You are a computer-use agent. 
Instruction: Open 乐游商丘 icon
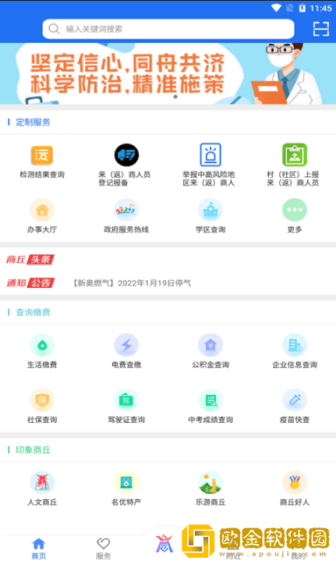[x=210, y=483]
